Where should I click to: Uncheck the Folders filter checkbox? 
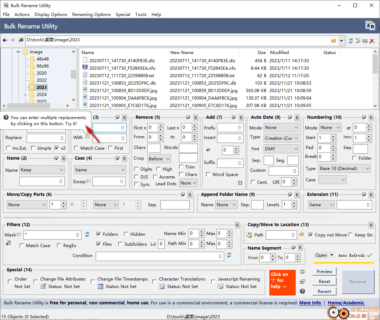pyautogui.click(x=99, y=234)
